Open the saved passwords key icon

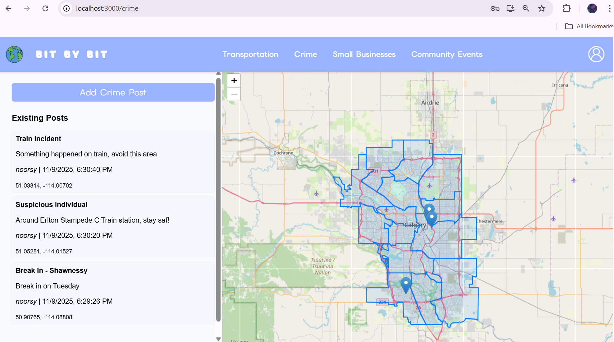[495, 8]
